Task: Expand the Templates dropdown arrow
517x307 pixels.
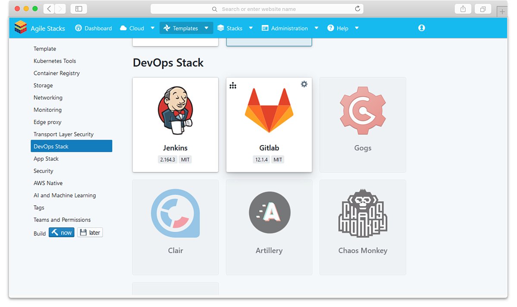Action: pyautogui.click(x=207, y=28)
